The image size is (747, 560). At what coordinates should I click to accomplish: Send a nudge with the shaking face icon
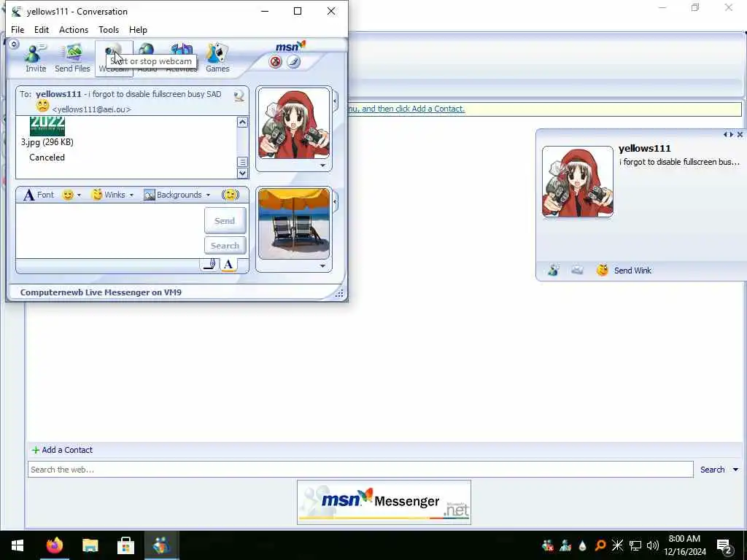pos(230,195)
